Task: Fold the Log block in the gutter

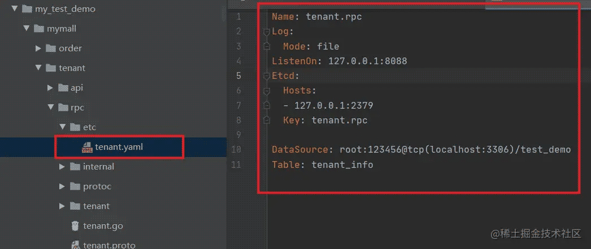Action: coord(267,32)
